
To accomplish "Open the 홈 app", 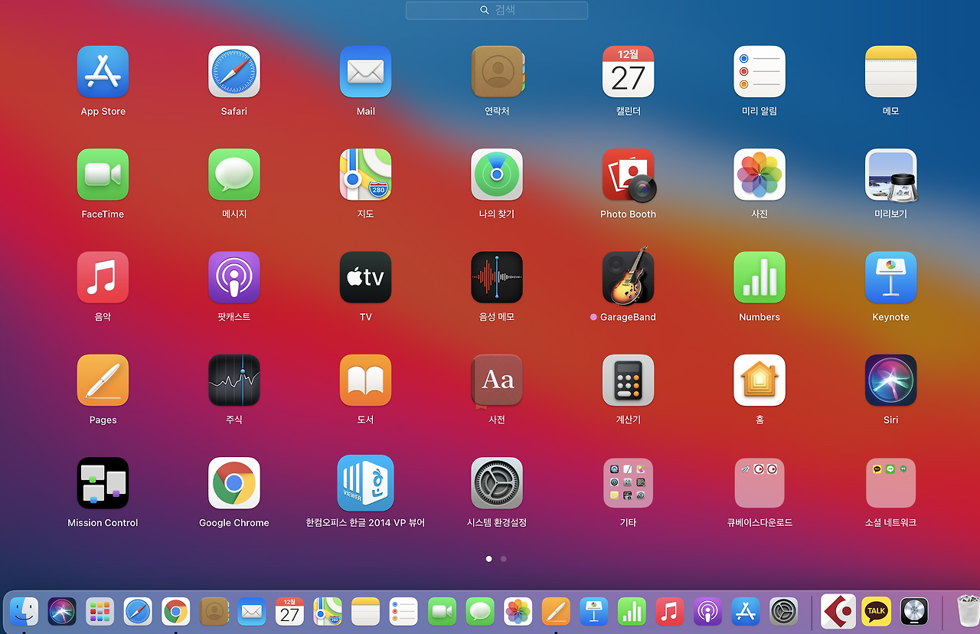I will (x=759, y=380).
